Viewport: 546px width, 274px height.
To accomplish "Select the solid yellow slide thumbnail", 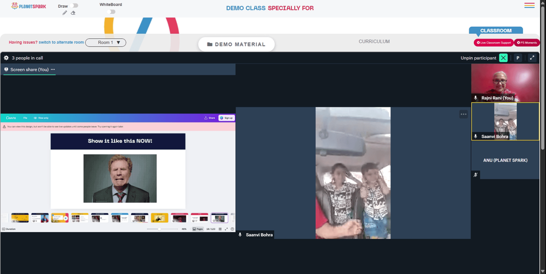I will click(159, 218).
